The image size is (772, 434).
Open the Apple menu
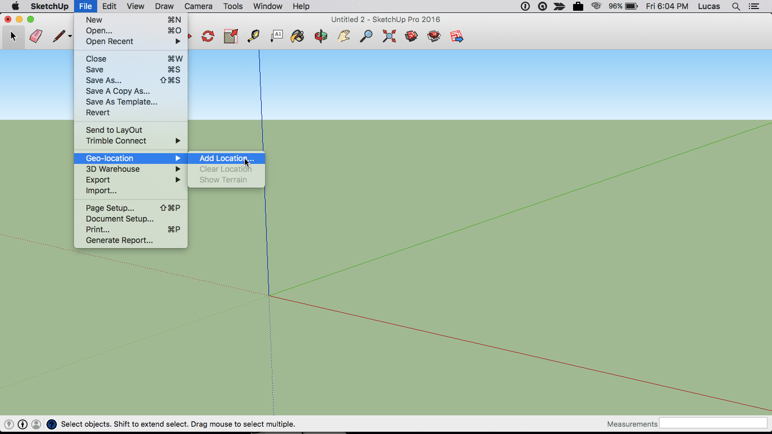click(x=15, y=6)
